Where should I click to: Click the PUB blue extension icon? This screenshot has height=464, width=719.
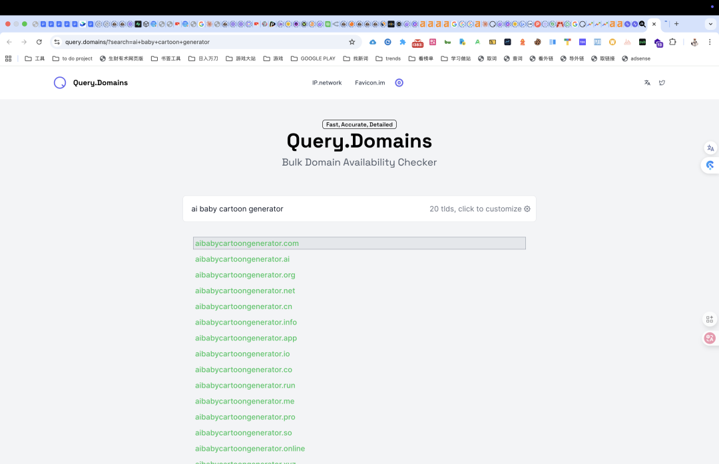pos(597,42)
